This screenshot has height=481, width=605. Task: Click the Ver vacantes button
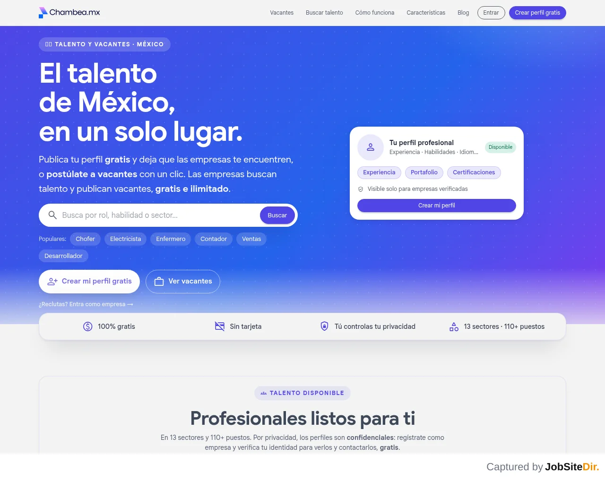[183, 282]
